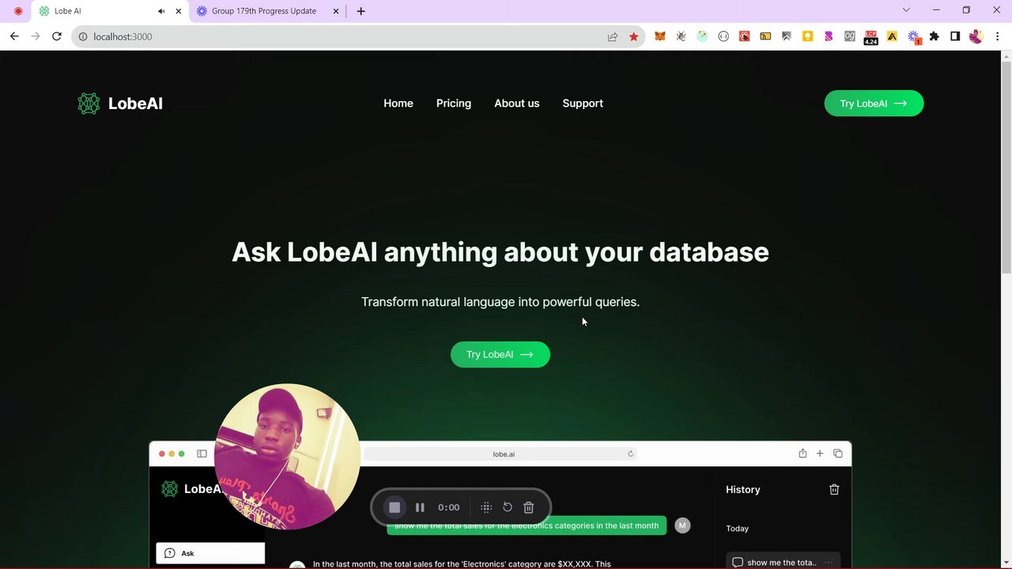Click the sidebar toggle in preview window
Viewport: 1012px width, 569px height.
[202, 454]
